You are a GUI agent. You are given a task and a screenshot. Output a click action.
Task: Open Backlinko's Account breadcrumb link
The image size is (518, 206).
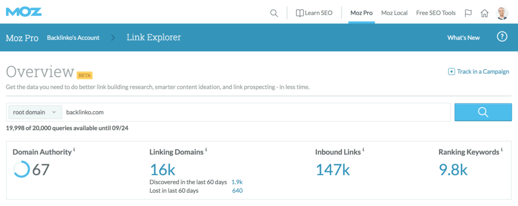73,37
